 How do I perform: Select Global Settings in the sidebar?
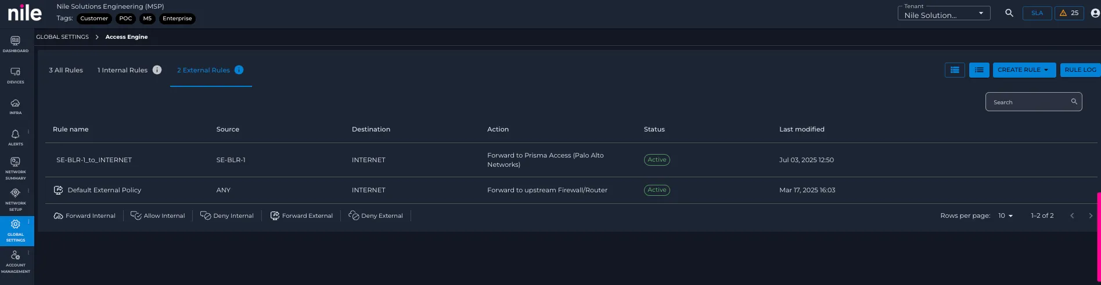[x=16, y=231]
